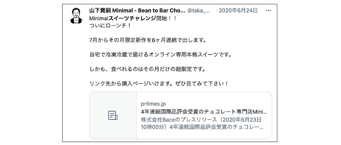
Task: Click the card text line starting 10時00分
Action: (x=202, y=127)
